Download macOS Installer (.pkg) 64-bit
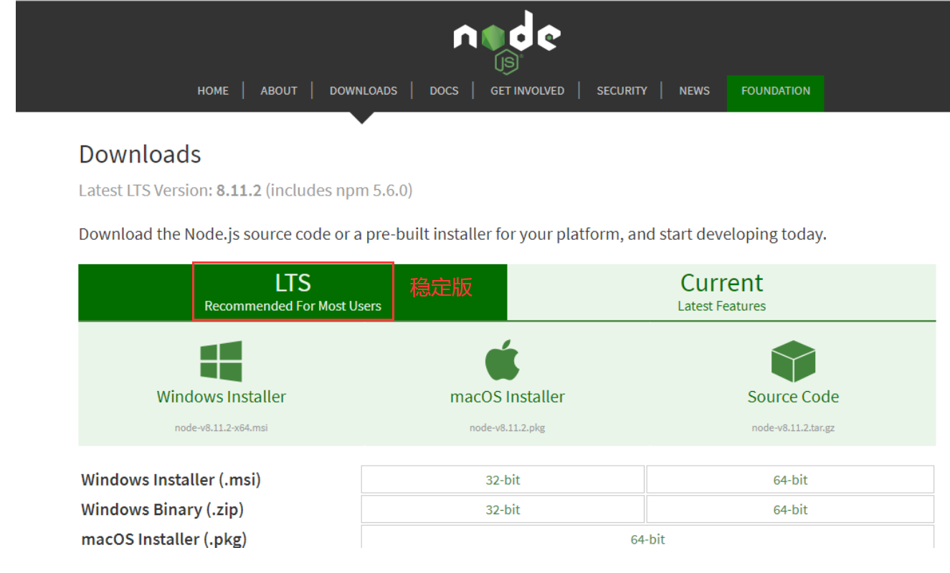The height and width of the screenshot is (573, 950). (x=647, y=537)
